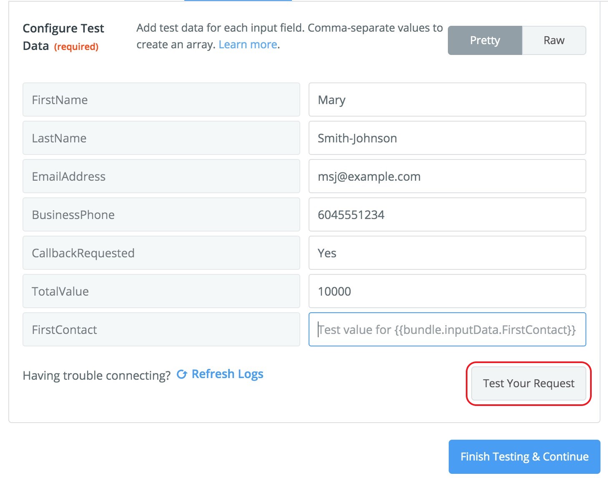Open the Learn more link
The image size is (608, 478).
pos(248,45)
